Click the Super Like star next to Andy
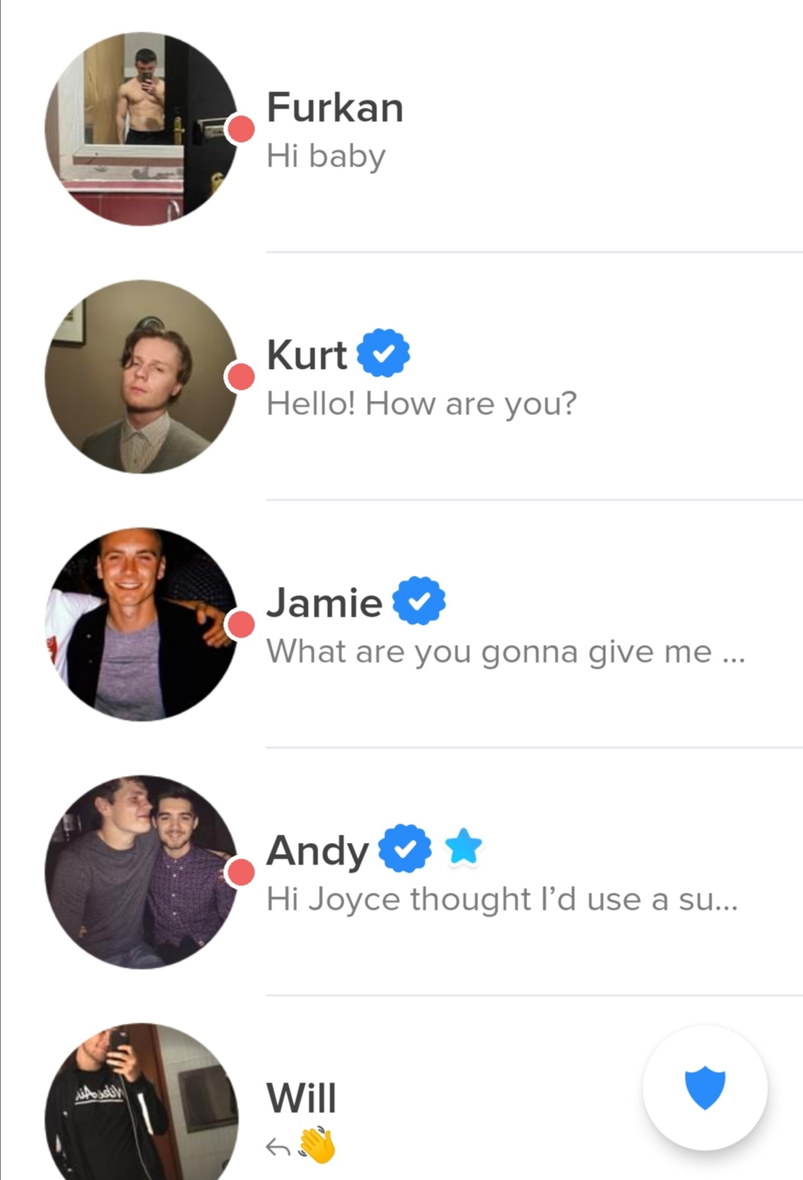 463,847
